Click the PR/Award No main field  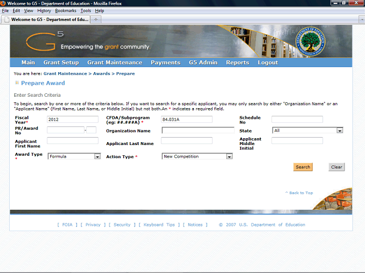[x=66, y=130]
